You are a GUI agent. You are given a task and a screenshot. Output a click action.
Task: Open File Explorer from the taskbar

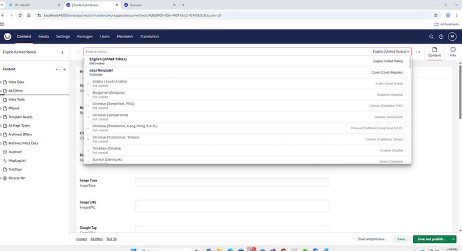(x=220, y=250)
